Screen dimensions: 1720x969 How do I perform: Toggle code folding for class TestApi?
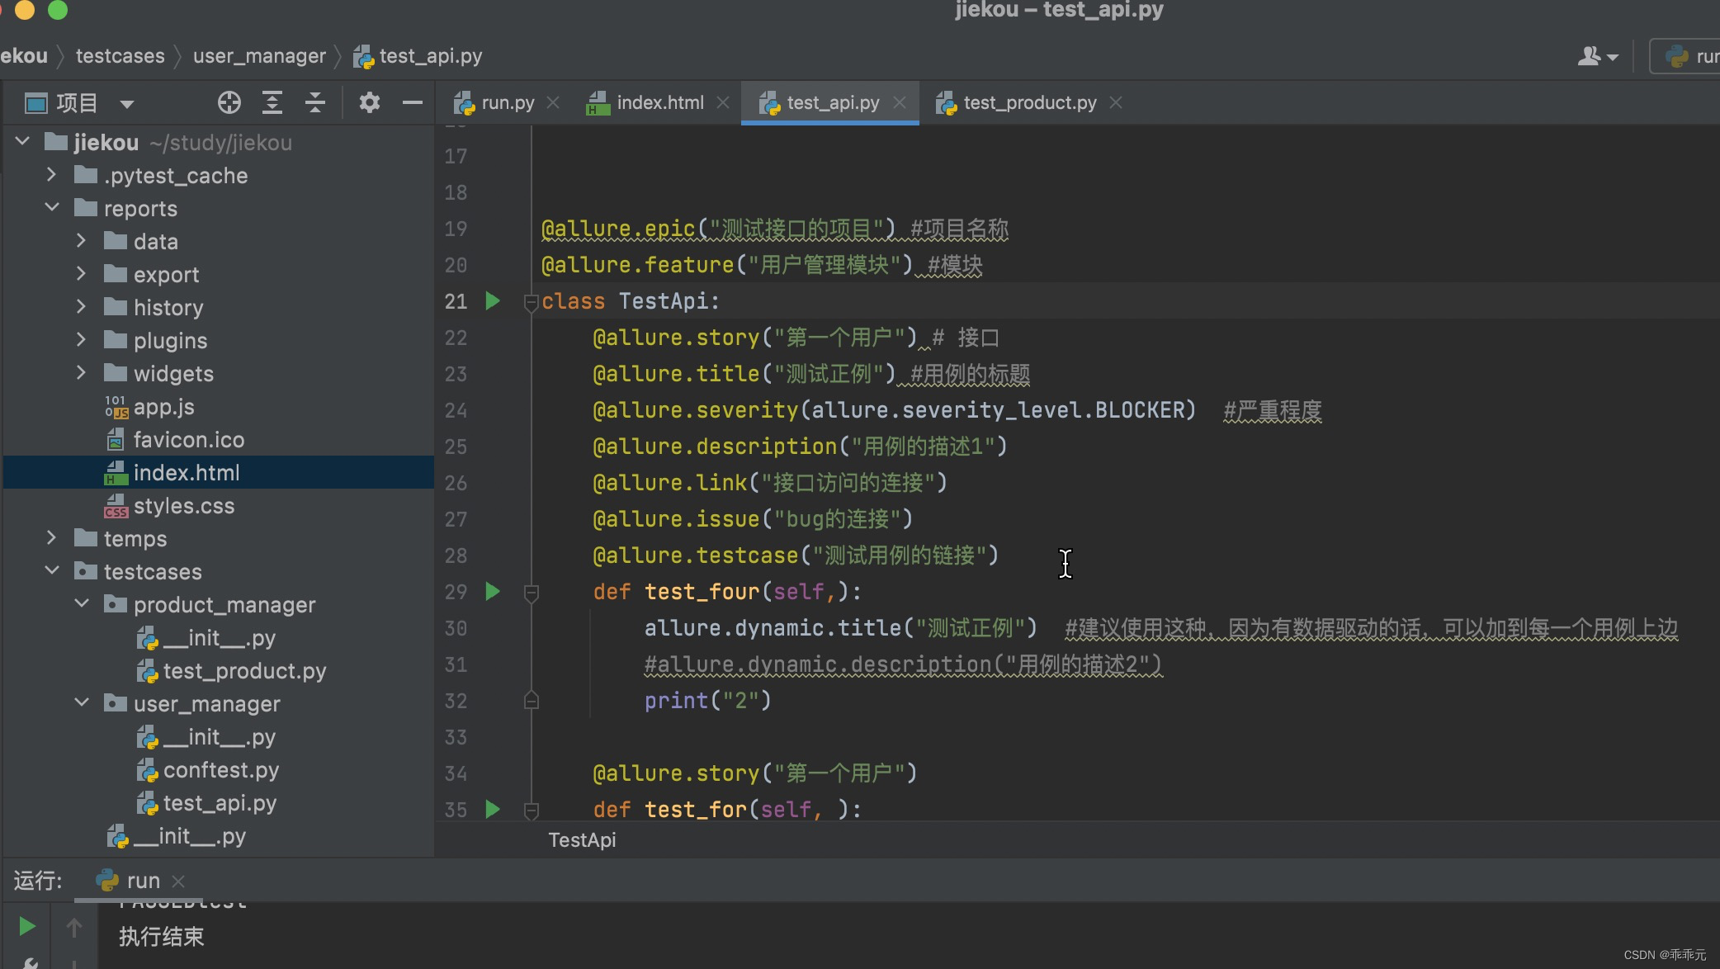pos(531,303)
